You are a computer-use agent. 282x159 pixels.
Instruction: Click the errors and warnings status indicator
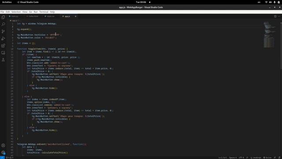[10, 158]
